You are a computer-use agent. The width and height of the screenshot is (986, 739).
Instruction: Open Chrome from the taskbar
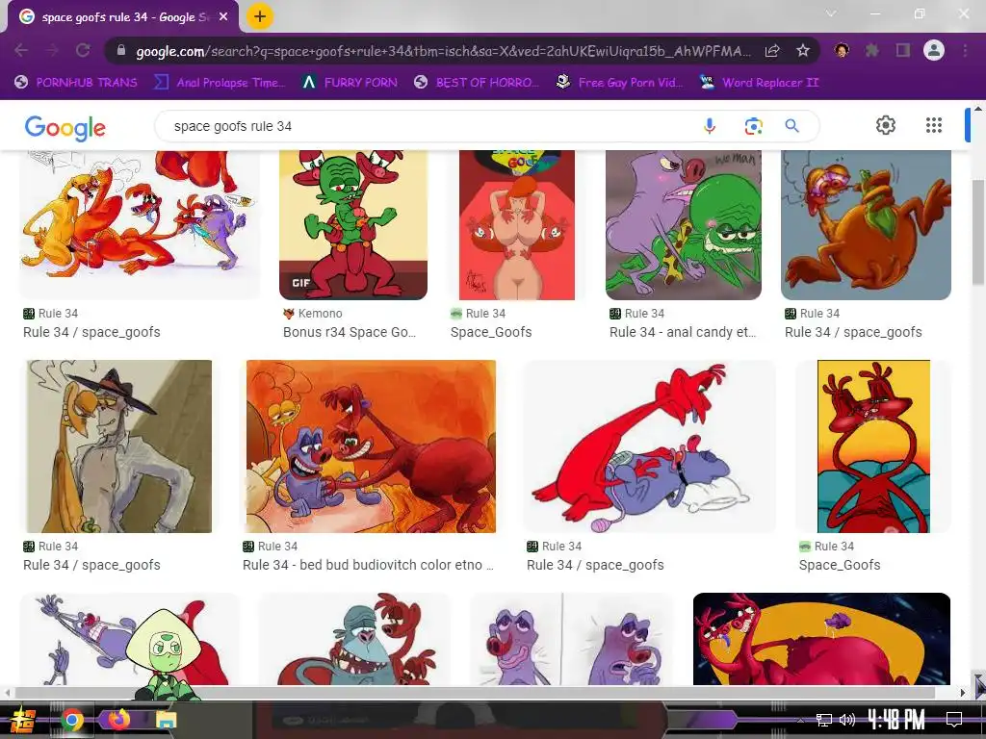(x=71, y=720)
